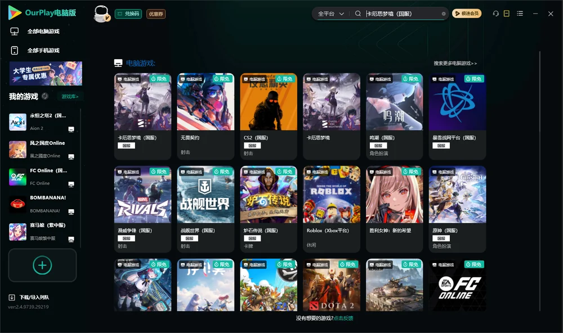Open the user avatar profile
The image size is (563, 333).
coord(101,13)
